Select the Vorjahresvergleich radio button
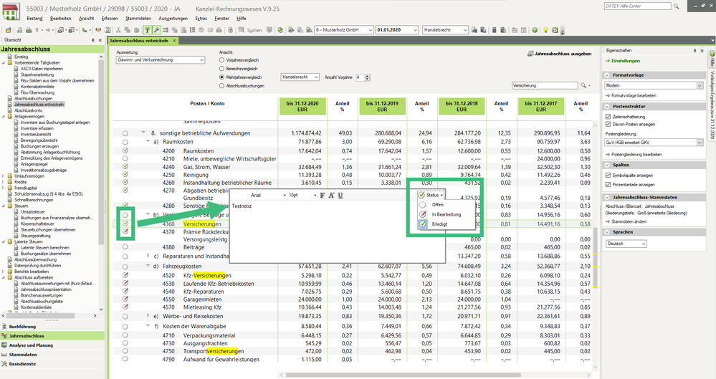 coord(222,59)
